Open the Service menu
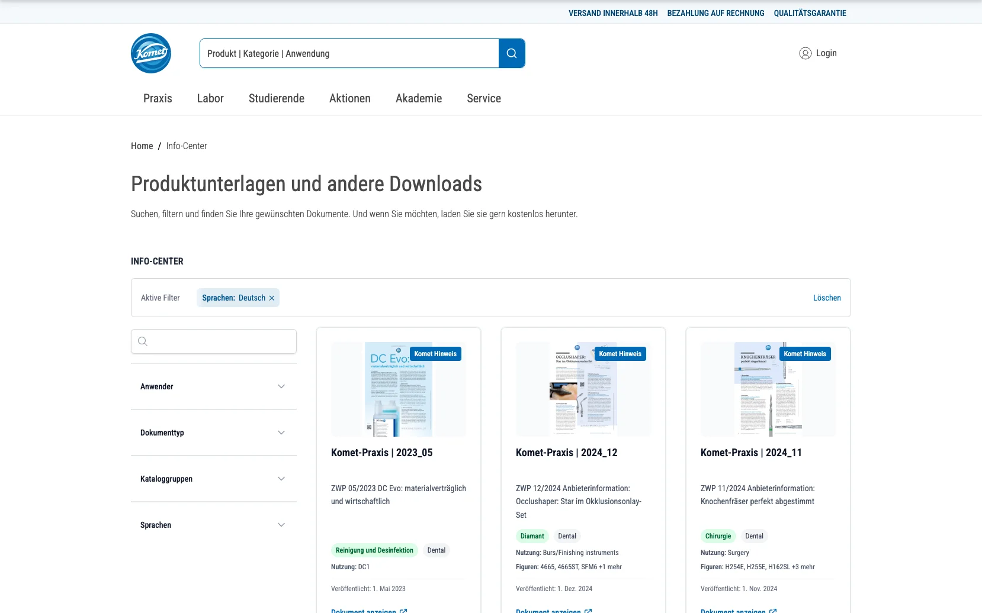This screenshot has width=982, height=613. point(484,98)
